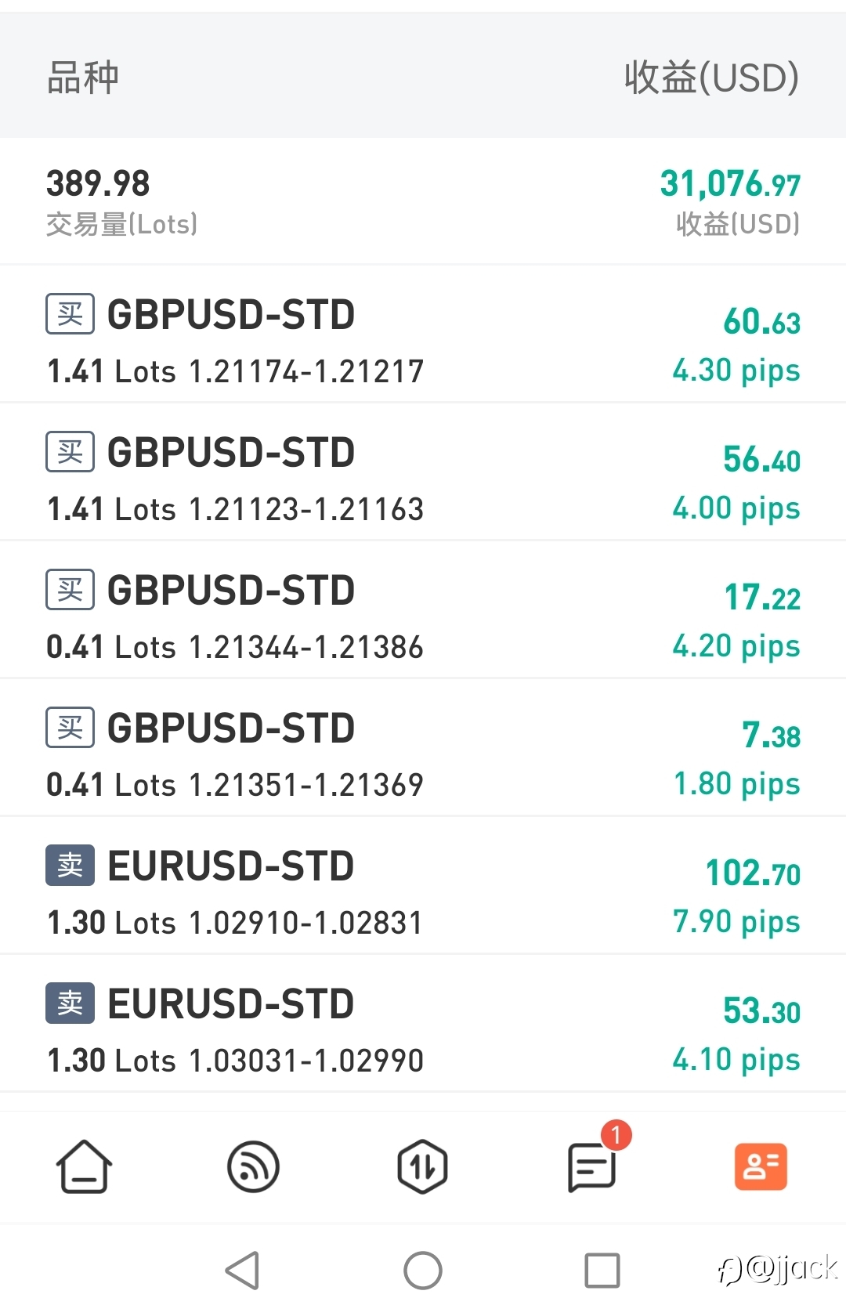Open GBPUSD-STD trade with 60.63 profit
The width and height of the screenshot is (846, 1316).
[423, 334]
